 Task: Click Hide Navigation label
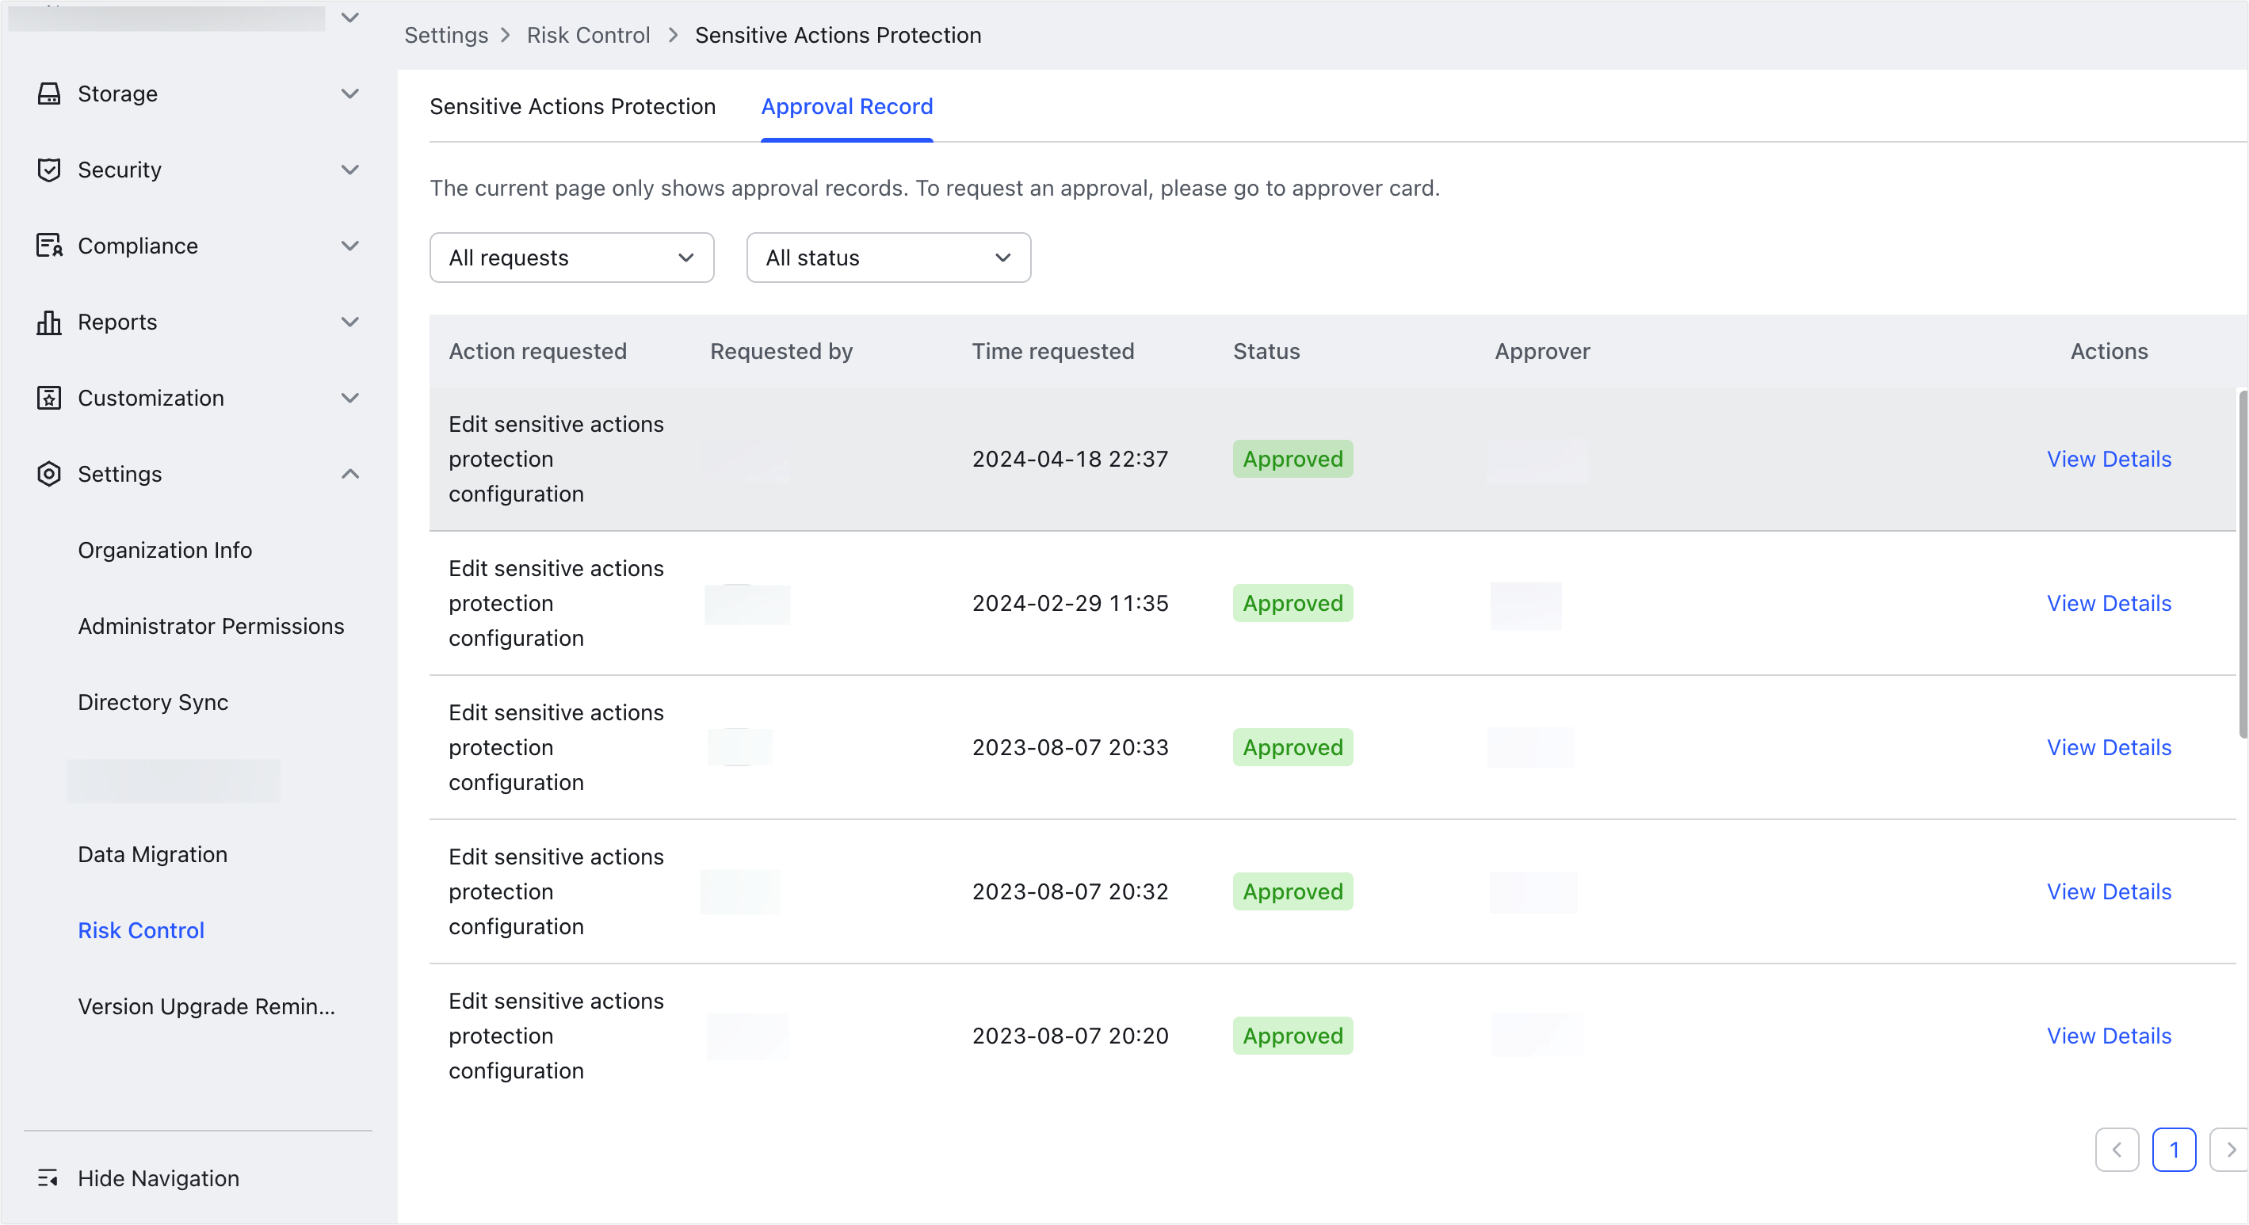pyautogui.click(x=158, y=1177)
